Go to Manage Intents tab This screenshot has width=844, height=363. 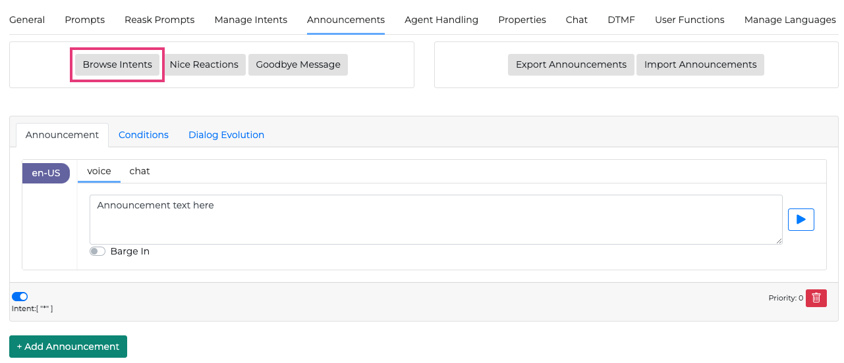[x=250, y=20]
